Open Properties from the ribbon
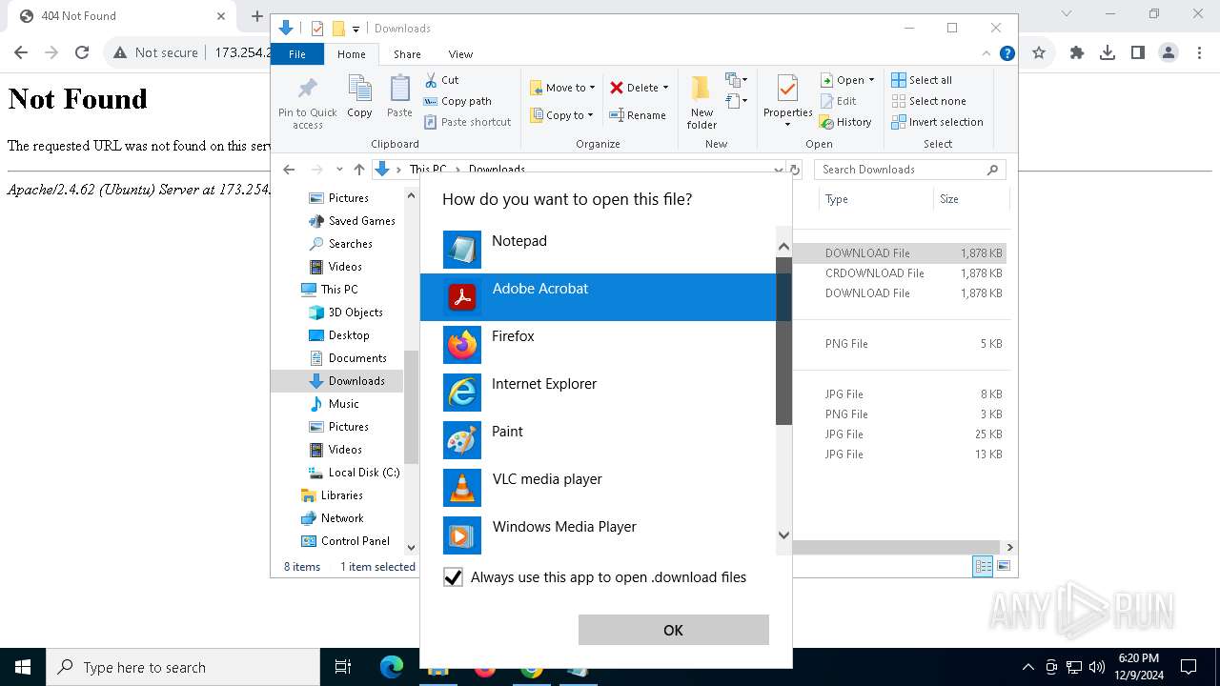1220x686 pixels. tap(787, 102)
